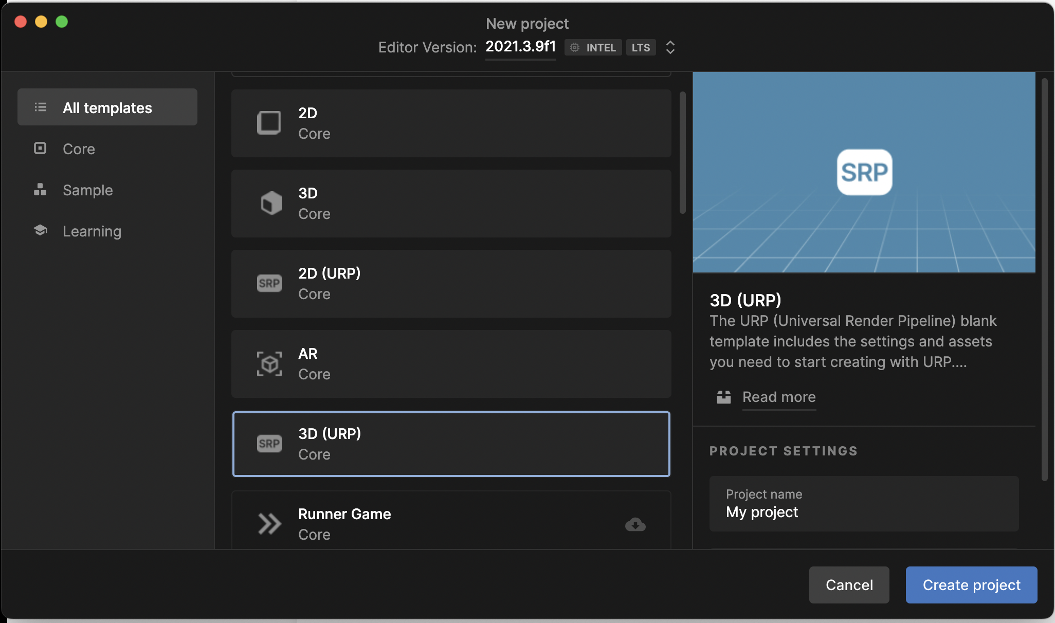Select the All templates category
The width and height of the screenshot is (1055, 623).
tap(107, 107)
